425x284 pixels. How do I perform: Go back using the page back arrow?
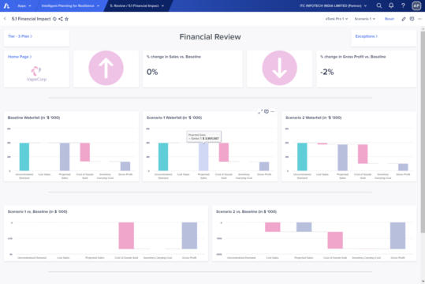[5, 19]
